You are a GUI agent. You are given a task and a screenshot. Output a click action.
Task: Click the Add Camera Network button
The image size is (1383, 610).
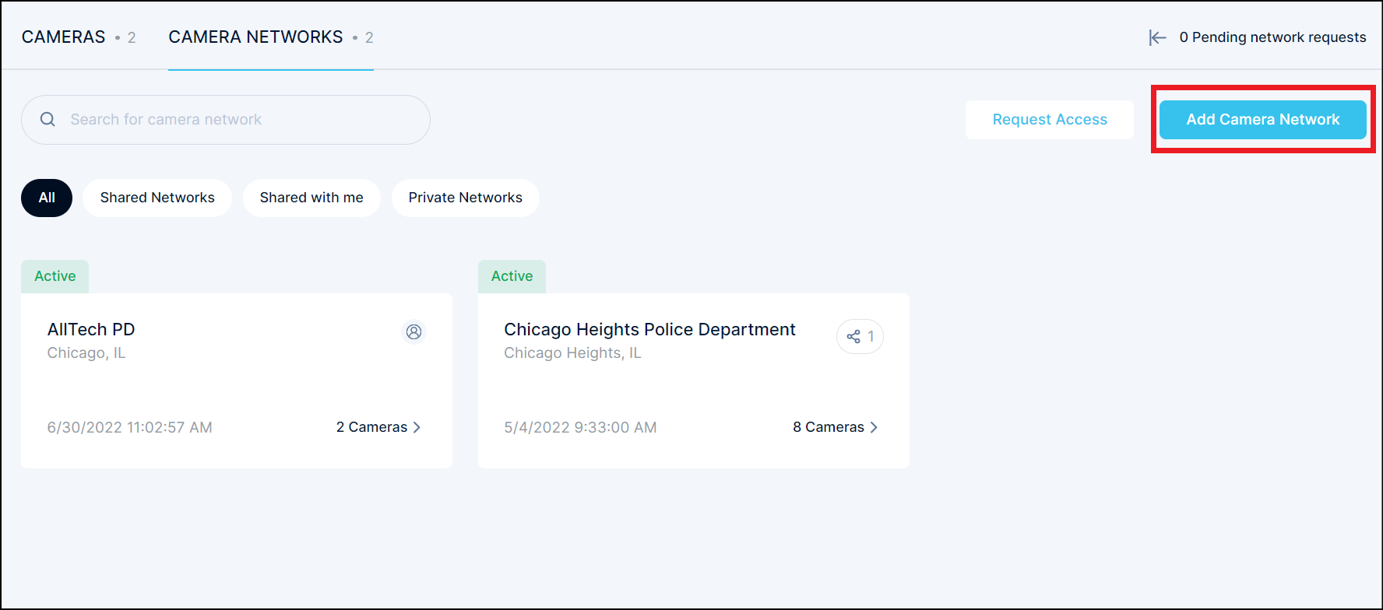(x=1263, y=120)
